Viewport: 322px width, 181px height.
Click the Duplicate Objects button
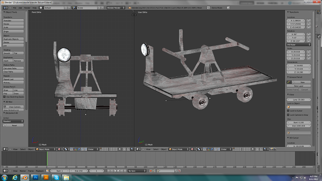tap(13, 39)
